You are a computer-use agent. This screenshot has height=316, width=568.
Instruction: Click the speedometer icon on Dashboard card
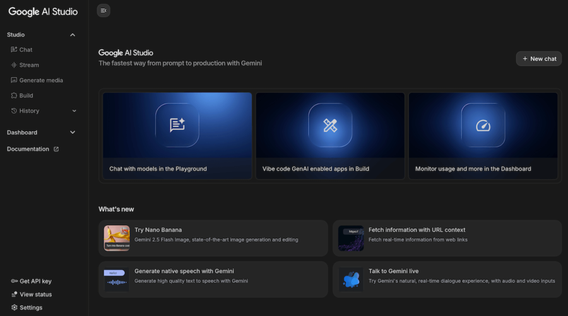[x=483, y=126]
